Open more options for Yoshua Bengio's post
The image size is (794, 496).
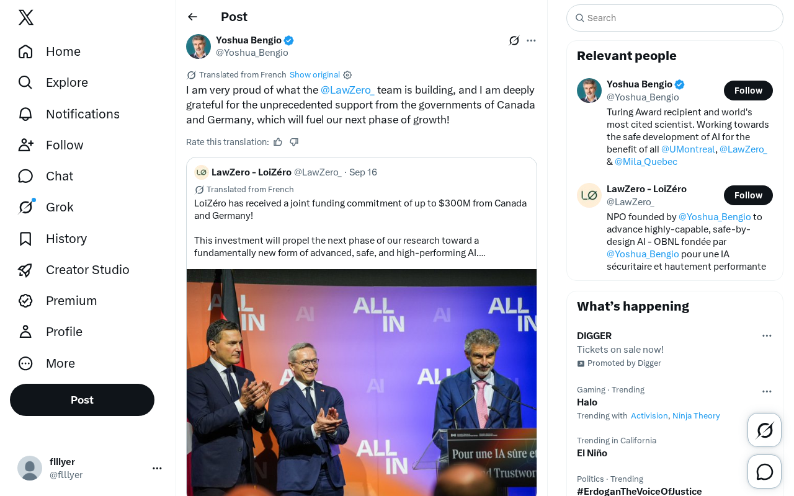(531, 40)
